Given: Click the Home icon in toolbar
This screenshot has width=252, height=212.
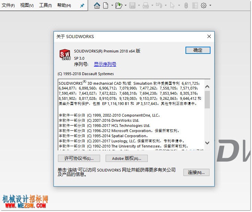Looking at the screenshot, I should click(x=97, y=5).
